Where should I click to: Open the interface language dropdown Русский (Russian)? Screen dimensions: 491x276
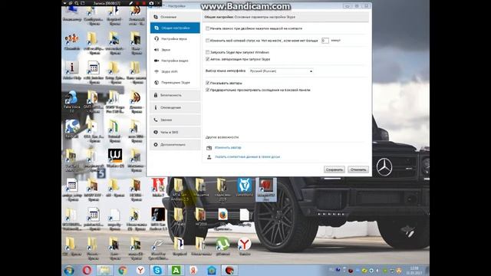pos(281,71)
